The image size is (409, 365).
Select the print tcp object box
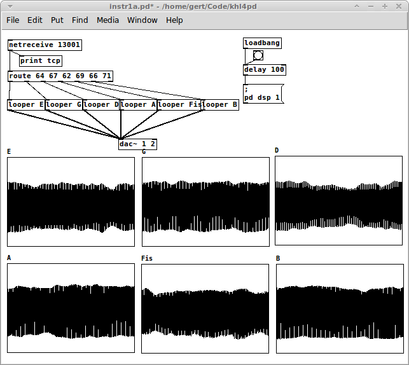[41, 61]
